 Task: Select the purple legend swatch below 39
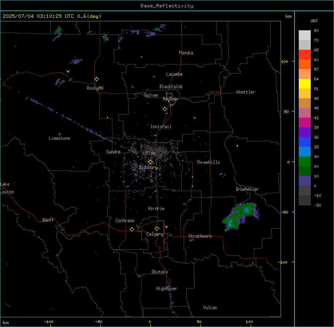[305, 132]
